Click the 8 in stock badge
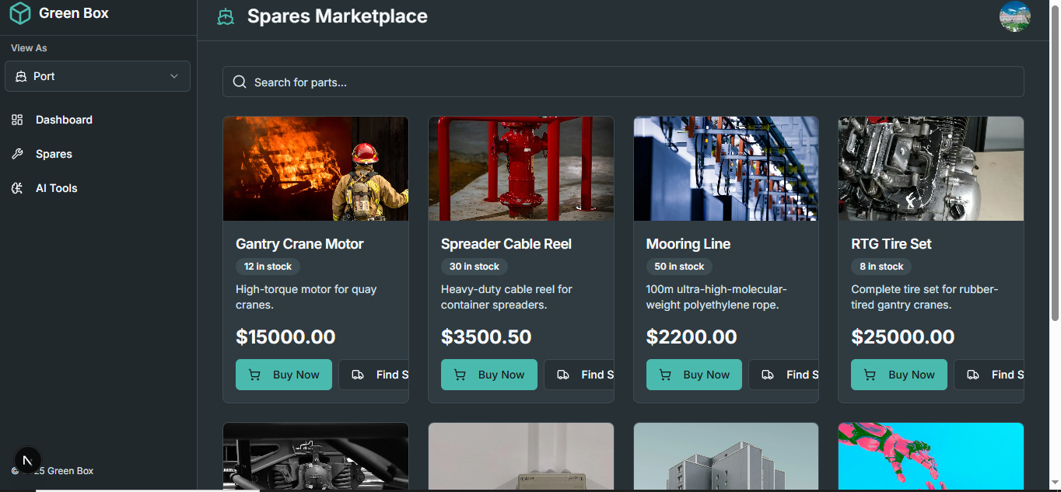 pyautogui.click(x=881, y=267)
